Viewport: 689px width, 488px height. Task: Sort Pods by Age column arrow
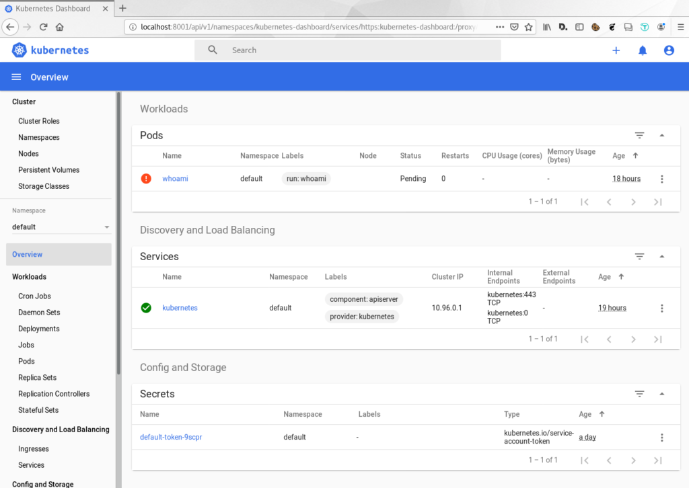635,155
